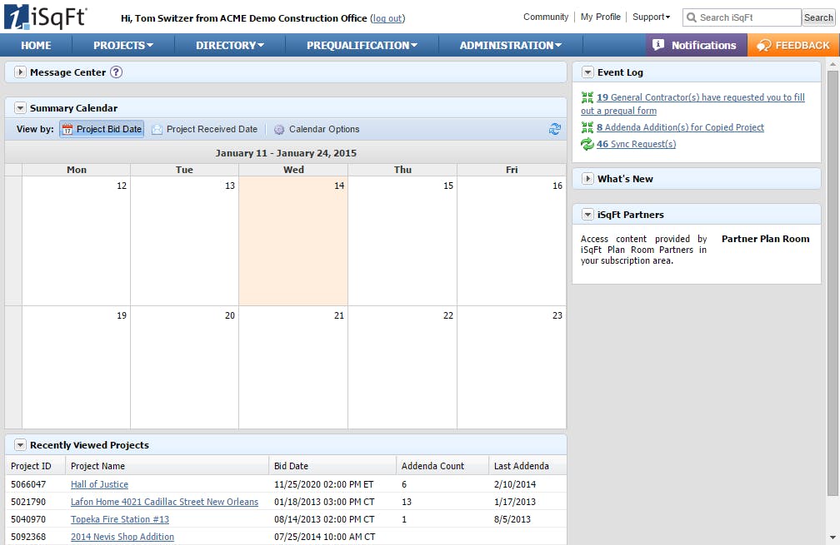Collapse the Event Log panel
The image size is (840, 545).
pyautogui.click(x=588, y=72)
